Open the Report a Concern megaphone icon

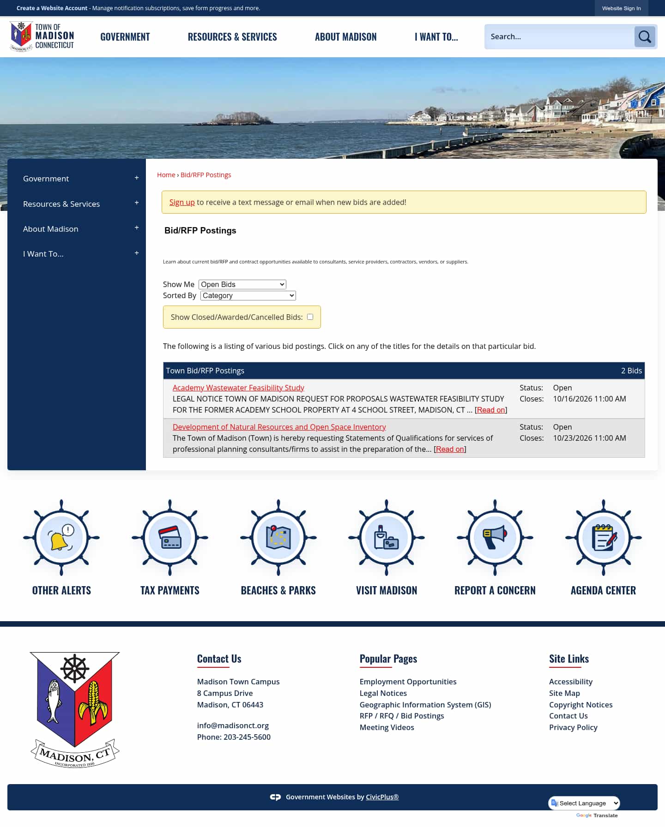pyautogui.click(x=495, y=538)
